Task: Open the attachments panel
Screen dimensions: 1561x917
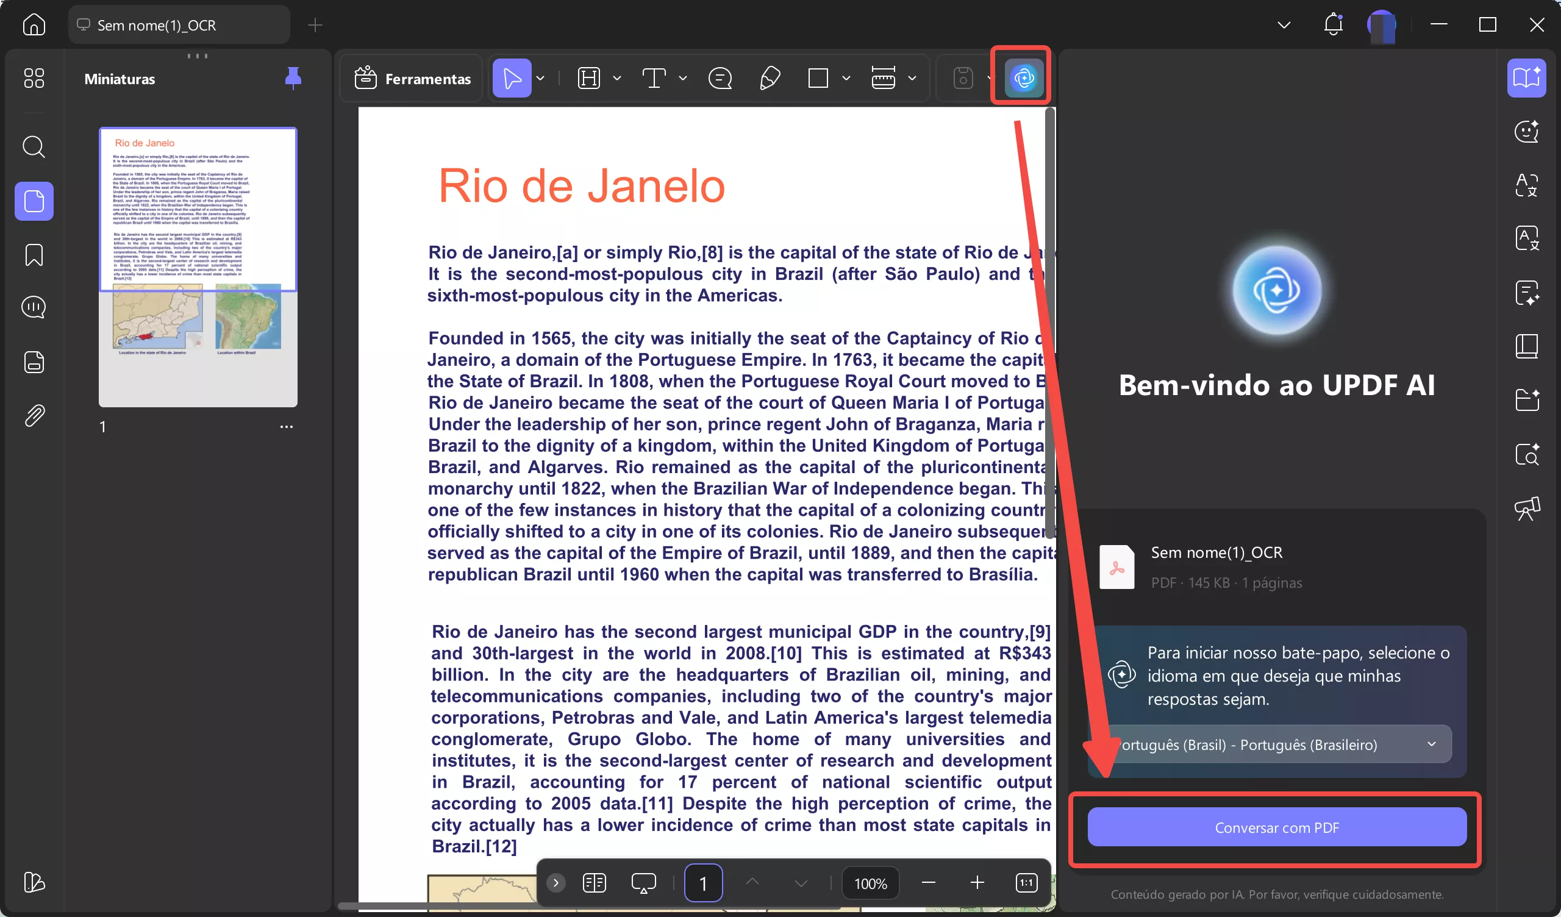Action: 34,415
